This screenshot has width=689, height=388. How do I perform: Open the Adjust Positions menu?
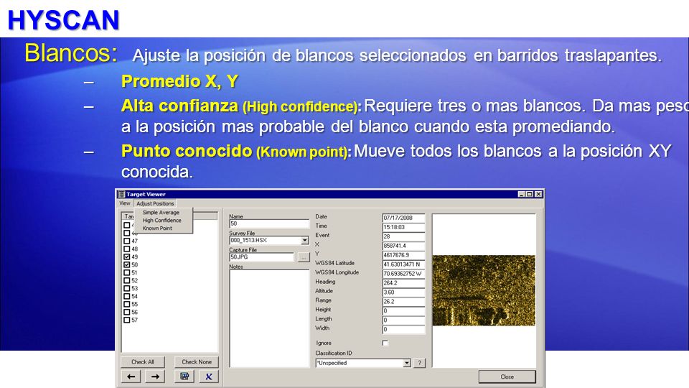click(155, 203)
